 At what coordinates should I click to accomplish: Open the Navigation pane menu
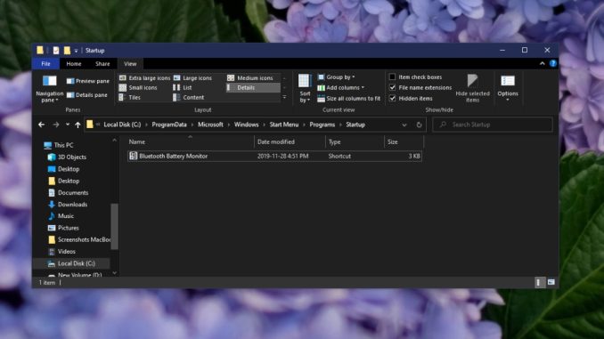[x=49, y=89]
